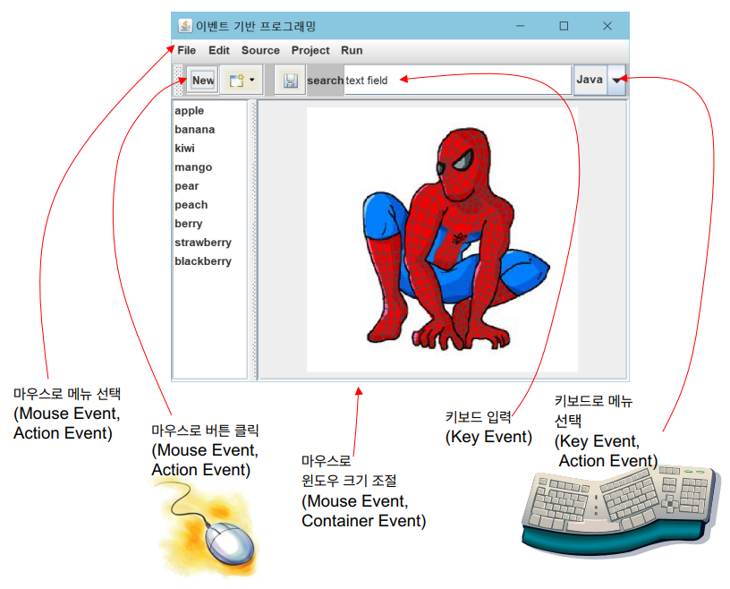Click the Spider-Man image
The image size is (730, 589).
pyautogui.click(x=442, y=240)
